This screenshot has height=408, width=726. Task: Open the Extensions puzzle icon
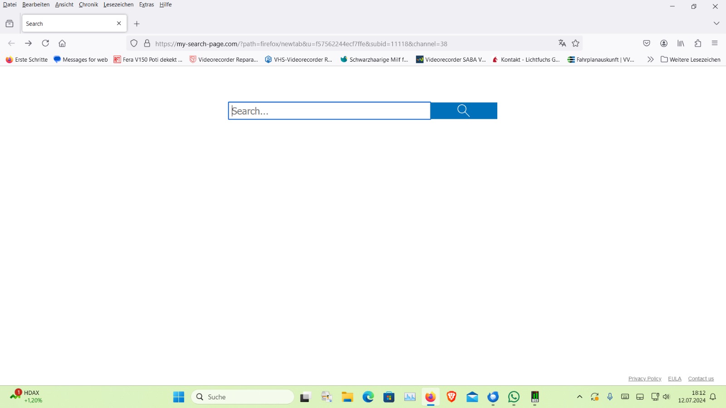(x=698, y=44)
